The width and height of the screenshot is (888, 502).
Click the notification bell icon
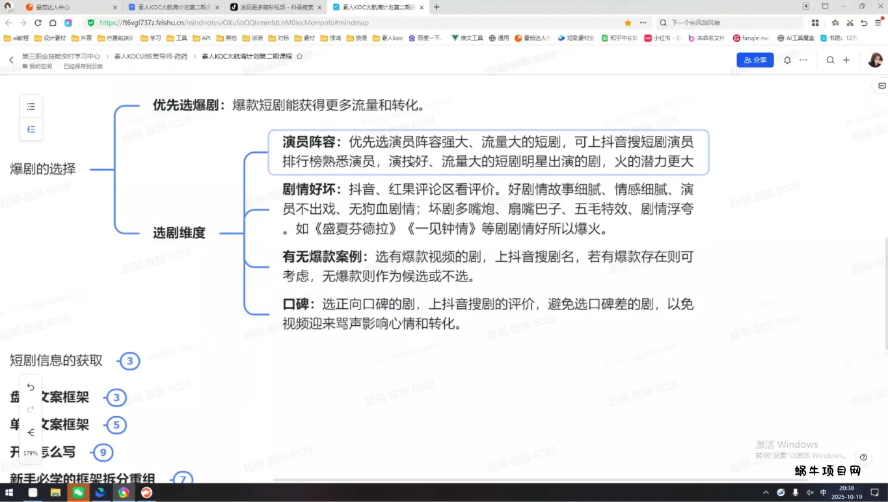(787, 60)
